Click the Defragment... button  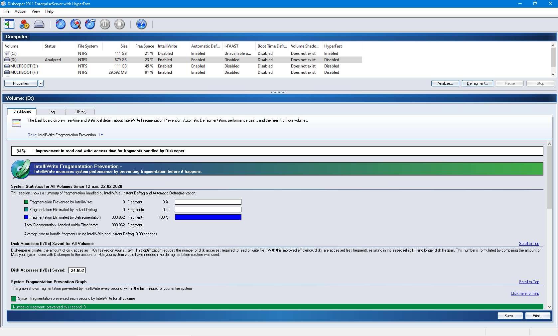click(x=477, y=83)
